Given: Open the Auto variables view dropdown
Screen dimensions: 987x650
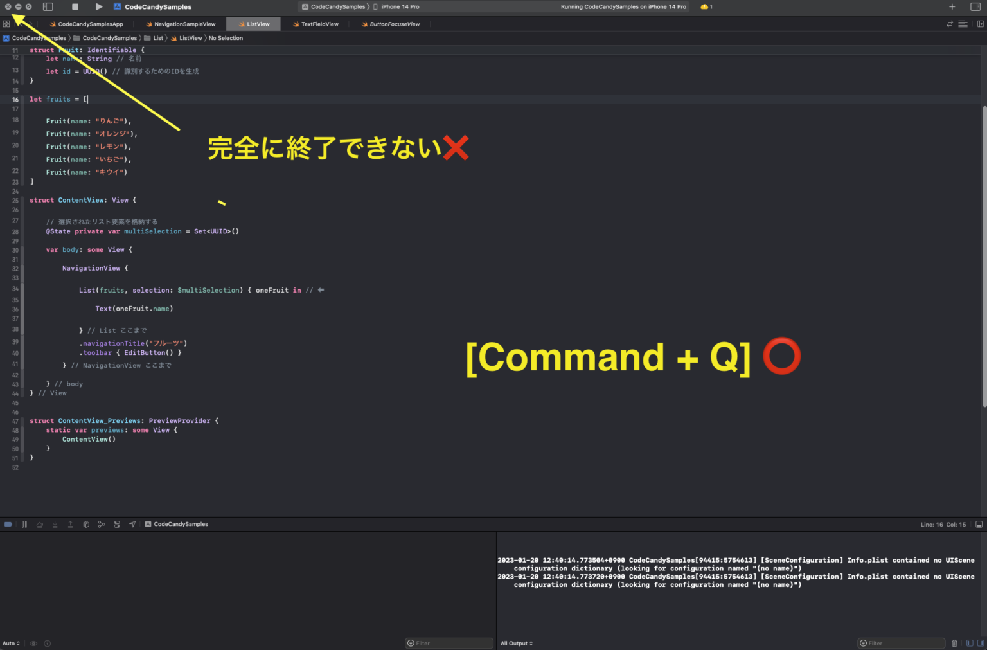Looking at the screenshot, I should (11, 643).
